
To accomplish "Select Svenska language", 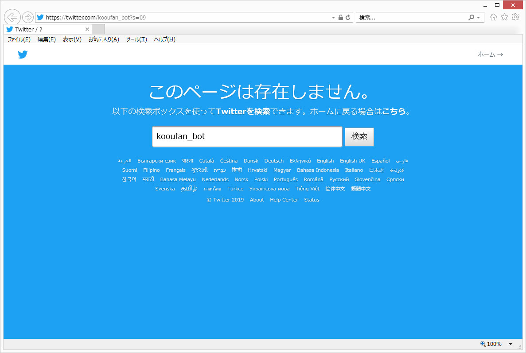I will (x=165, y=189).
